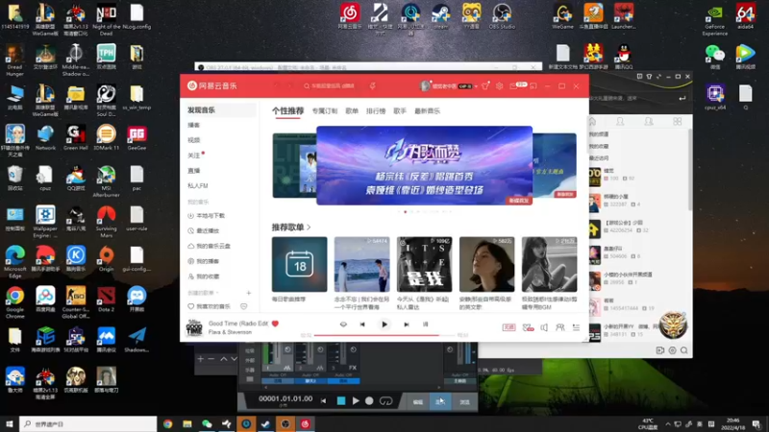Unlike the song with the red heart
769x432 pixels.
pos(275,324)
